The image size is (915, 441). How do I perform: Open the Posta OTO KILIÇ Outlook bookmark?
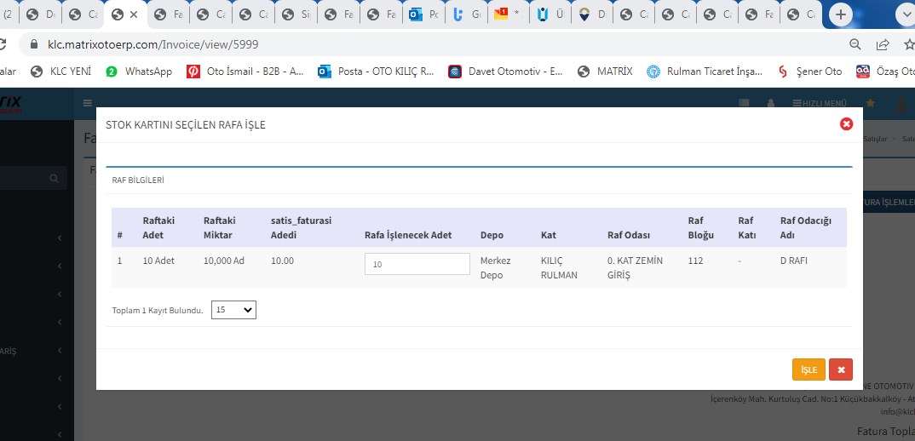tap(376, 72)
